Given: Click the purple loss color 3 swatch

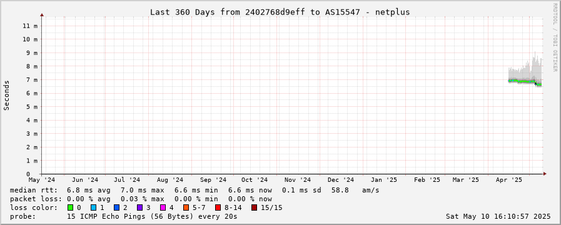Looking at the screenshot, I should tap(139, 208).
